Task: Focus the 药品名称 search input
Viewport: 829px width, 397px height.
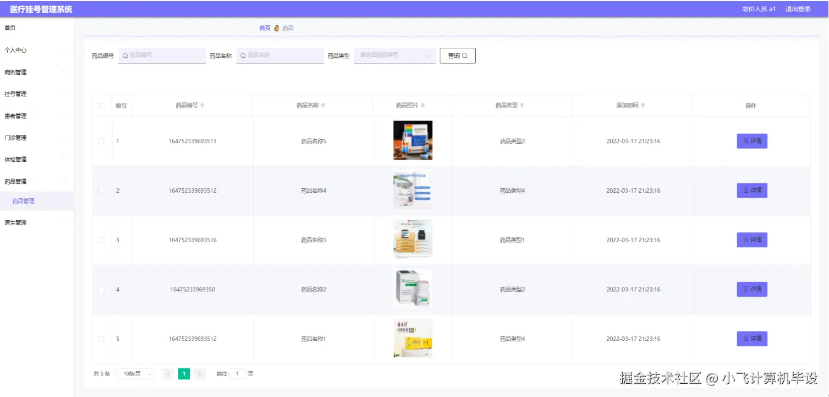Action: pyautogui.click(x=280, y=56)
